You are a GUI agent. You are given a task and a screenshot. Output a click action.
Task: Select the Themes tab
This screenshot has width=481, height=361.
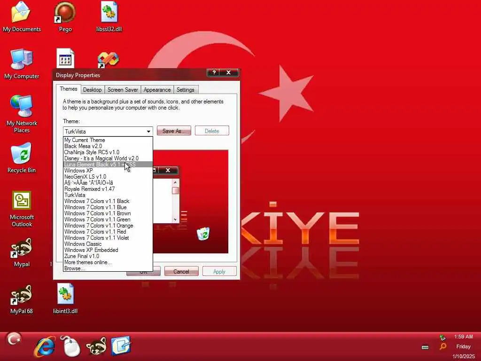tap(69, 89)
